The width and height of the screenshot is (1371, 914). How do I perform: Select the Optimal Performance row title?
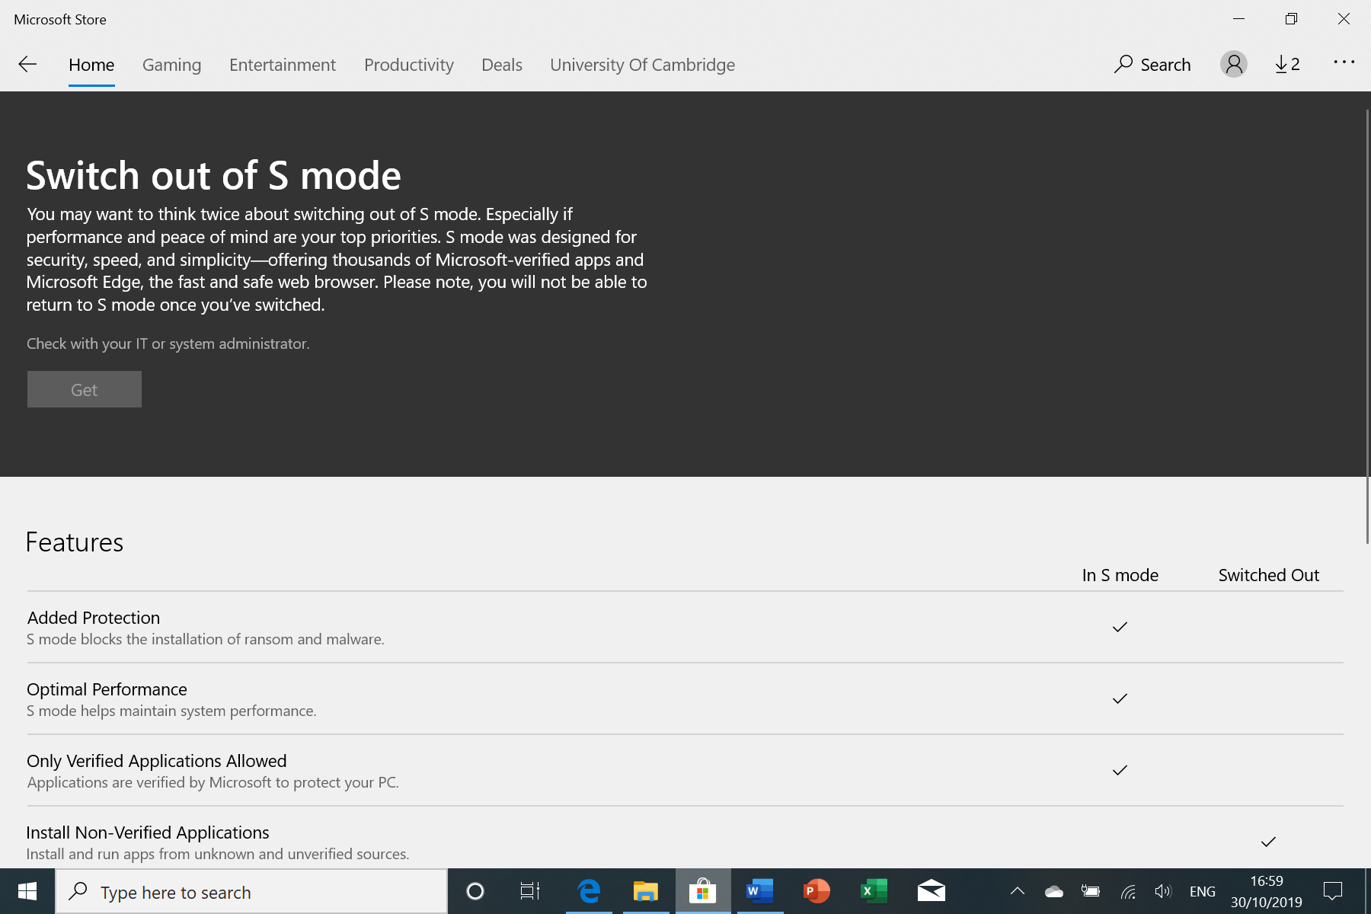pyautogui.click(x=107, y=689)
